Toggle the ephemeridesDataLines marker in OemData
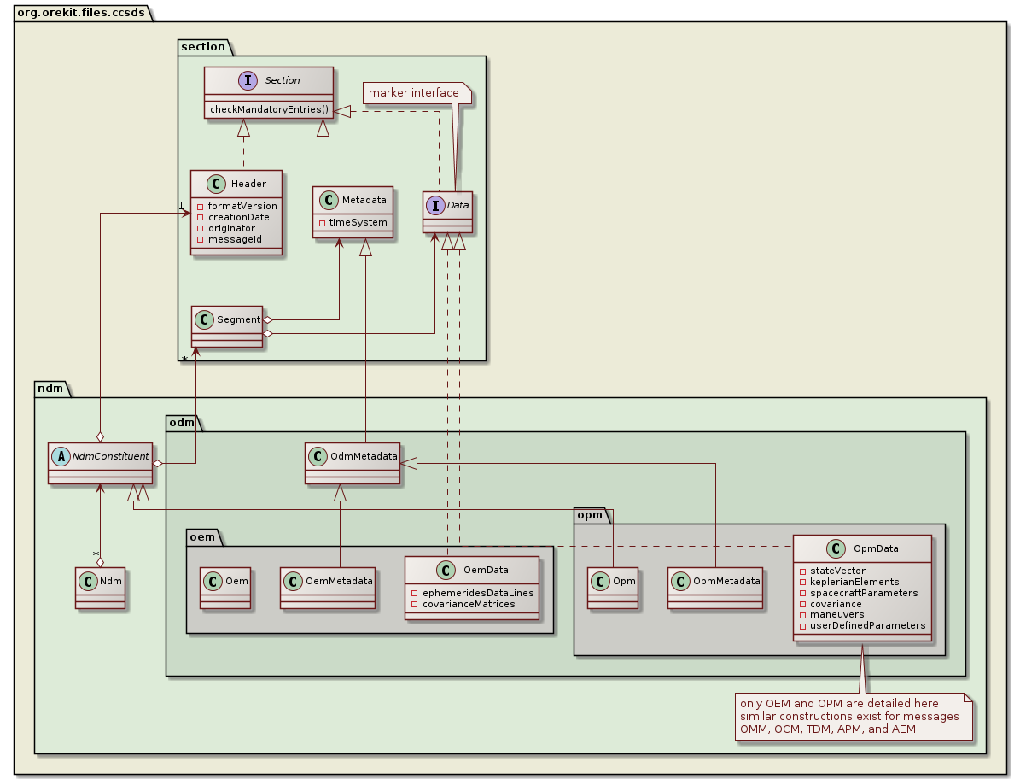Viewport: 1020px width, 779px height. [415, 591]
